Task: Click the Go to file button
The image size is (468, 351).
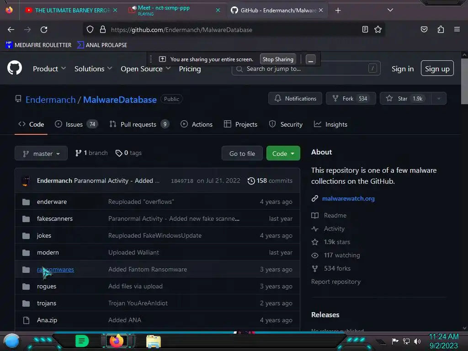Action: (x=242, y=154)
